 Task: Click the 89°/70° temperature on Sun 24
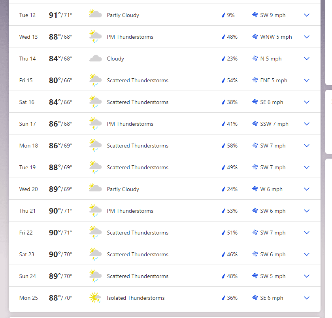(x=60, y=276)
